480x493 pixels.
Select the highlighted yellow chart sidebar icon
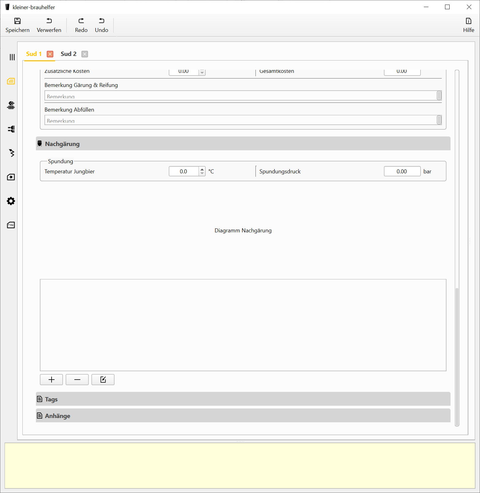click(x=11, y=81)
